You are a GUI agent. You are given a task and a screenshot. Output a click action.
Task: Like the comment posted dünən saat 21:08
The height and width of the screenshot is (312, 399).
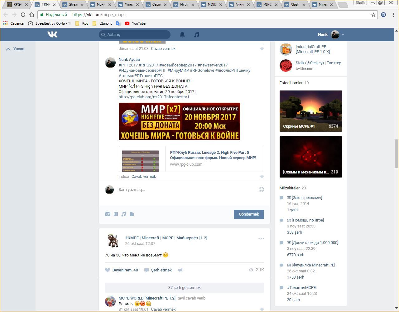coord(262,49)
